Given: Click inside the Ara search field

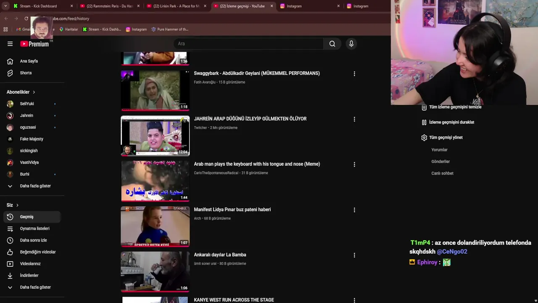Looking at the screenshot, I should 248,44.
